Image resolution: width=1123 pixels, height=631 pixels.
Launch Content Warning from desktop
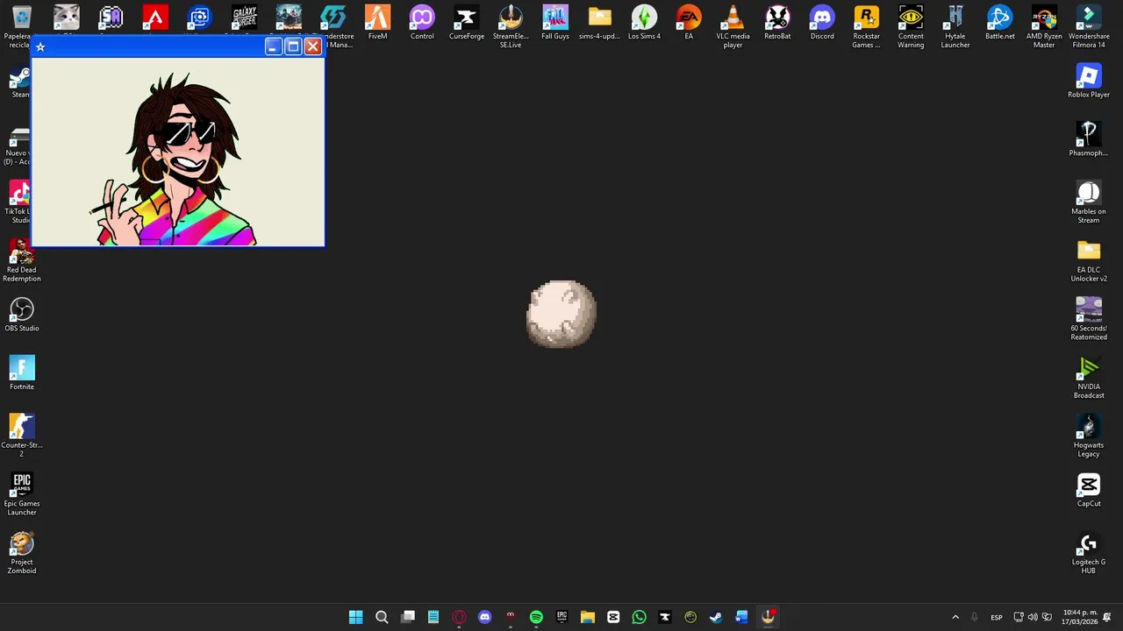[911, 26]
